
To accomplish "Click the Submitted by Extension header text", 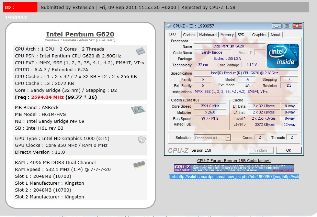I will point(67,8).
